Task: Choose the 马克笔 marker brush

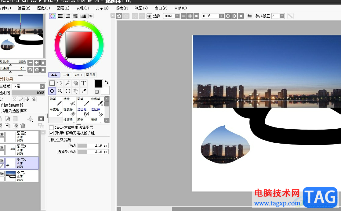Action: pyautogui.click(x=56, y=112)
